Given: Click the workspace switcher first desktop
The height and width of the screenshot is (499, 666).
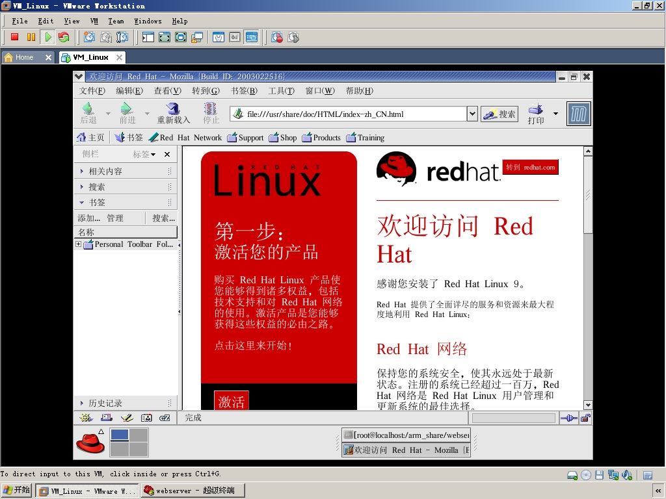Looking at the screenshot, I should 120,435.
